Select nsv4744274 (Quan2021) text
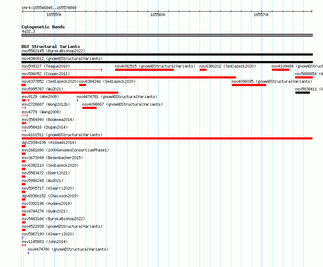This screenshot has height=267, width=323. 45,211
